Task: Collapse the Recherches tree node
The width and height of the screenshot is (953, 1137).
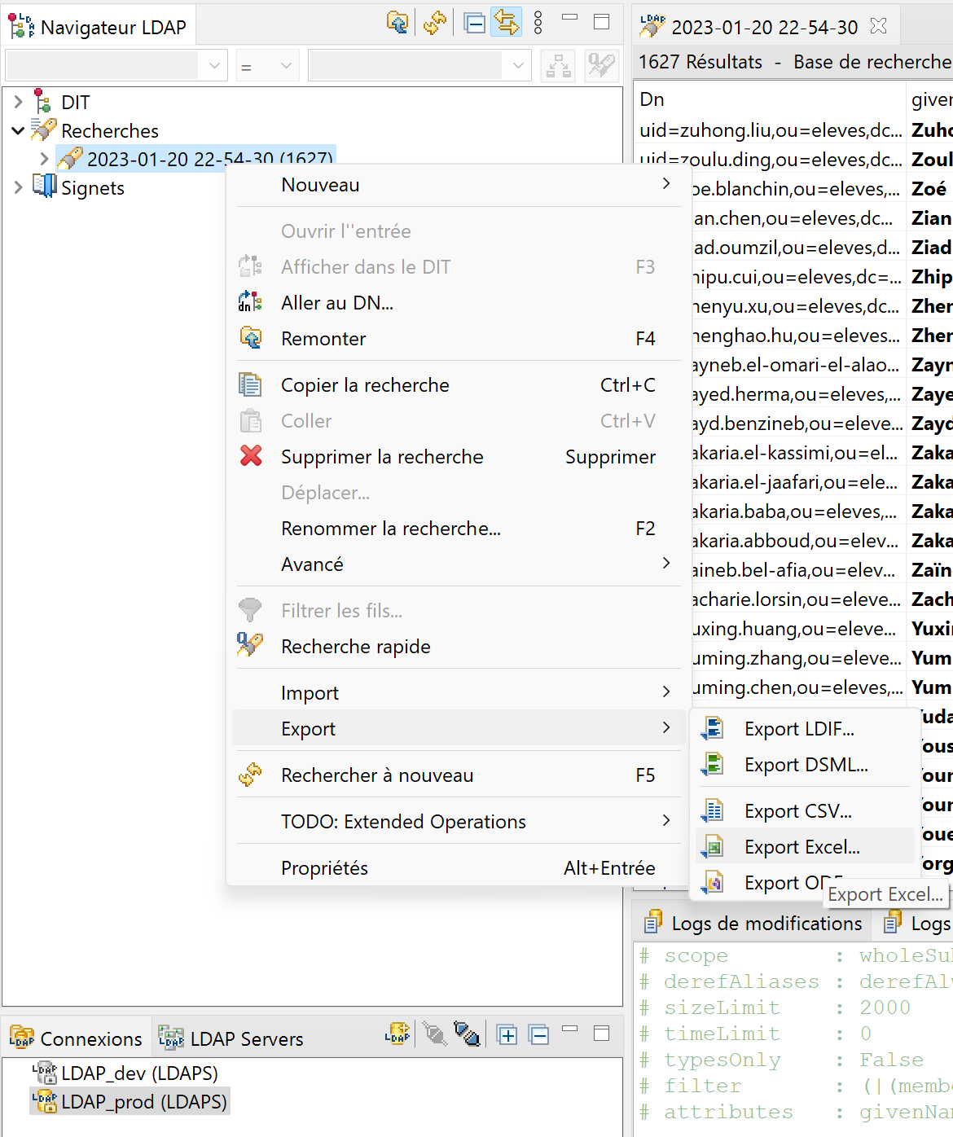Action: 18,131
